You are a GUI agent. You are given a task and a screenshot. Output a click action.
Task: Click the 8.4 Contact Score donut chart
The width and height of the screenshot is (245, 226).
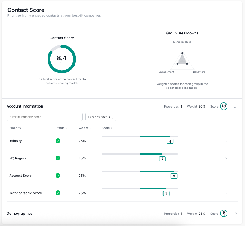pos(62,59)
